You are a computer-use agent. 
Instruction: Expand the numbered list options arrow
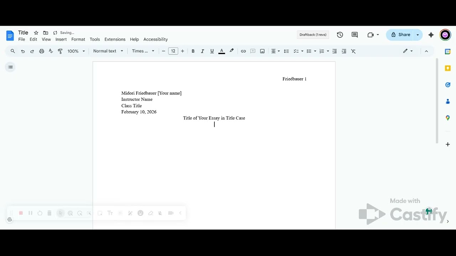328,51
